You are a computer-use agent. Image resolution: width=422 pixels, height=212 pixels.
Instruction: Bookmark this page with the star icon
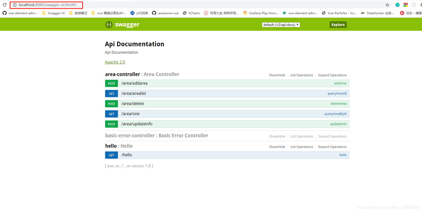387,5
